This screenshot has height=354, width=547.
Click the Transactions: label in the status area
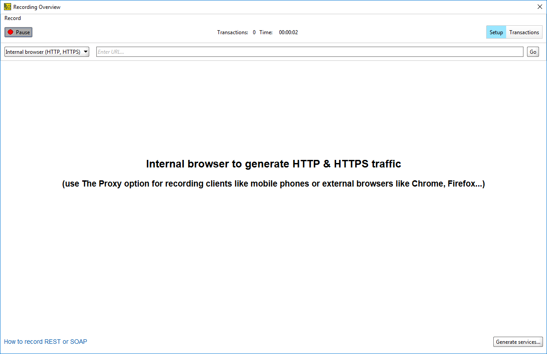click(x=233, y=32)
